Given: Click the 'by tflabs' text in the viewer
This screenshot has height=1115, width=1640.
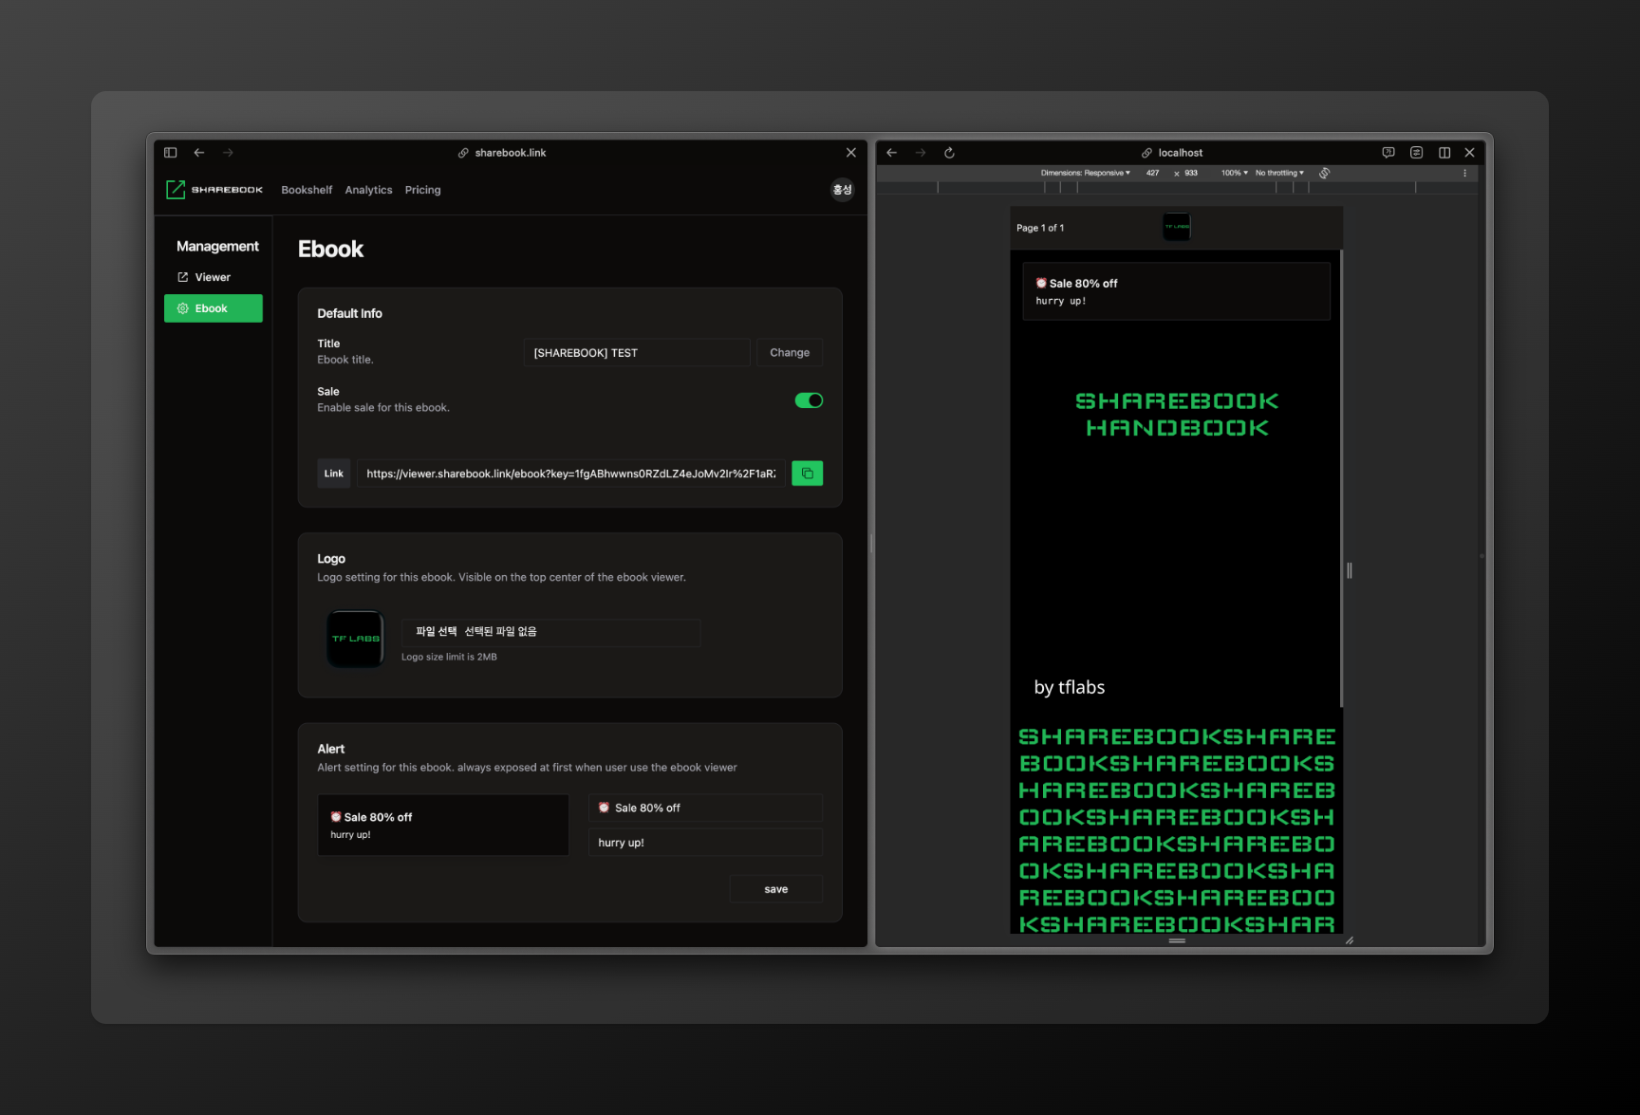Looking at the screenshot, I should [x=1070, y=687].
